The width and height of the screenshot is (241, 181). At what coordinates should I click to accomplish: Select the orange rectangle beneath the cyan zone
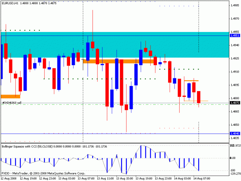pos(119,61)
